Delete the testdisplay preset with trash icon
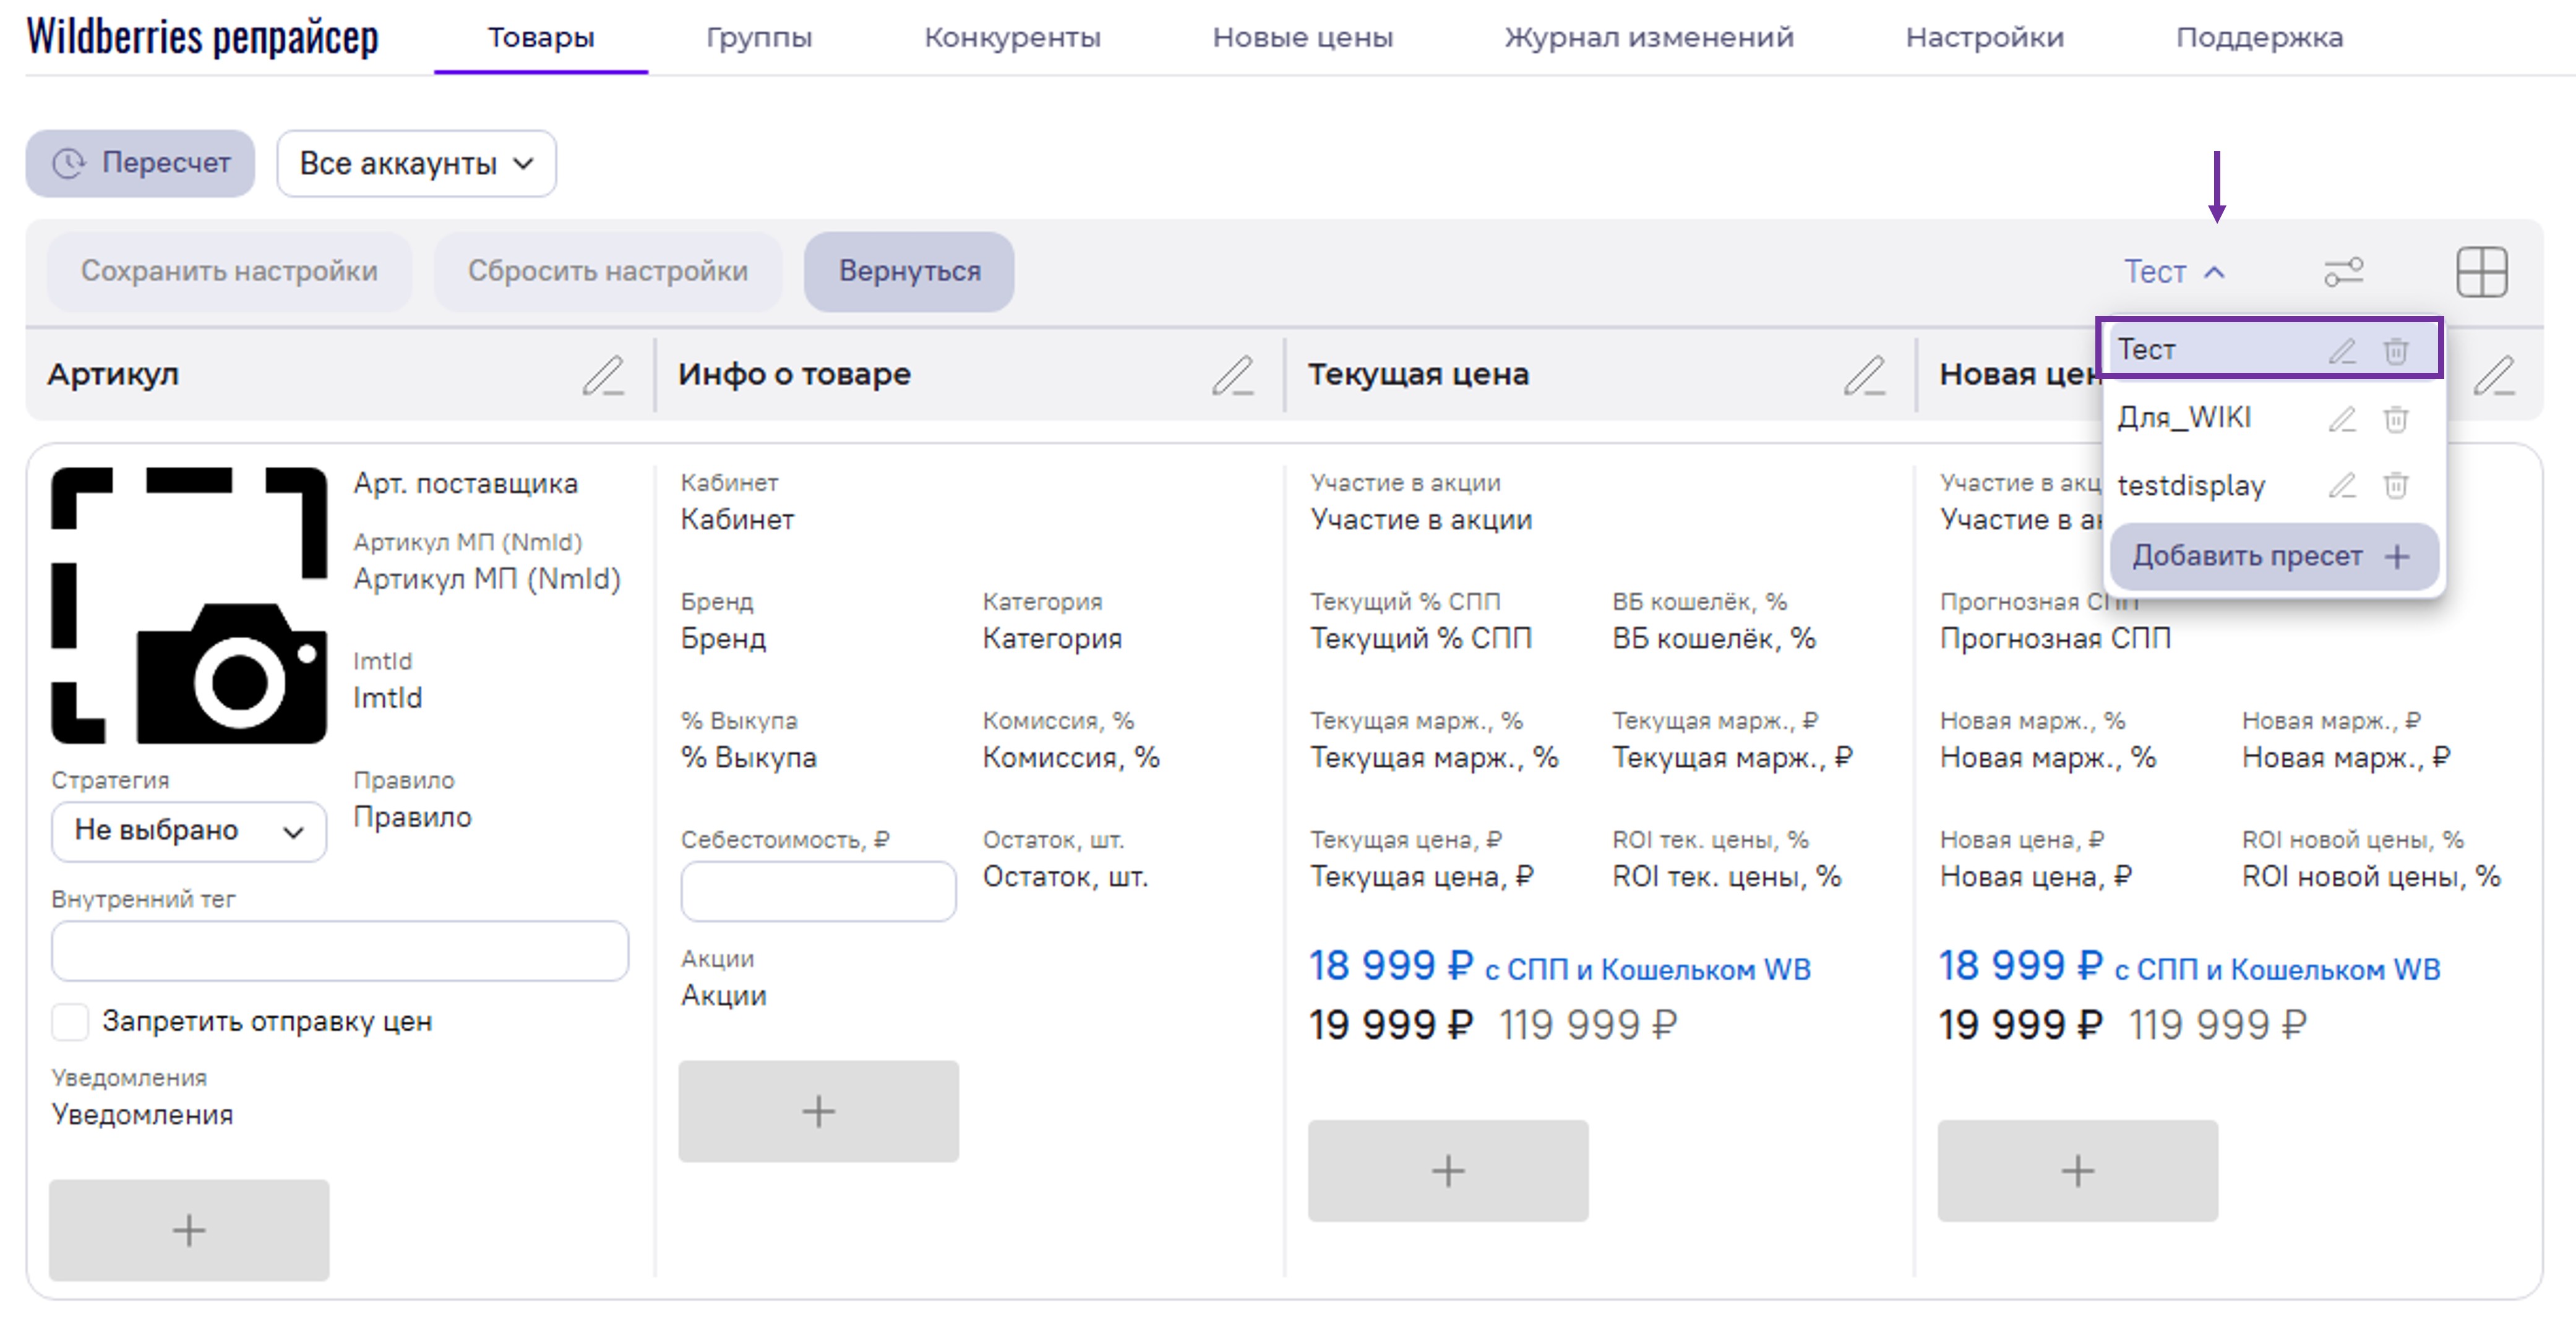 (2396, 486)
